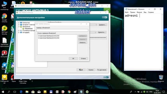The height and width of the screenshot is (94, 167).
Task: Open Google Chrome desktop icon
Action: pos(4,18)
